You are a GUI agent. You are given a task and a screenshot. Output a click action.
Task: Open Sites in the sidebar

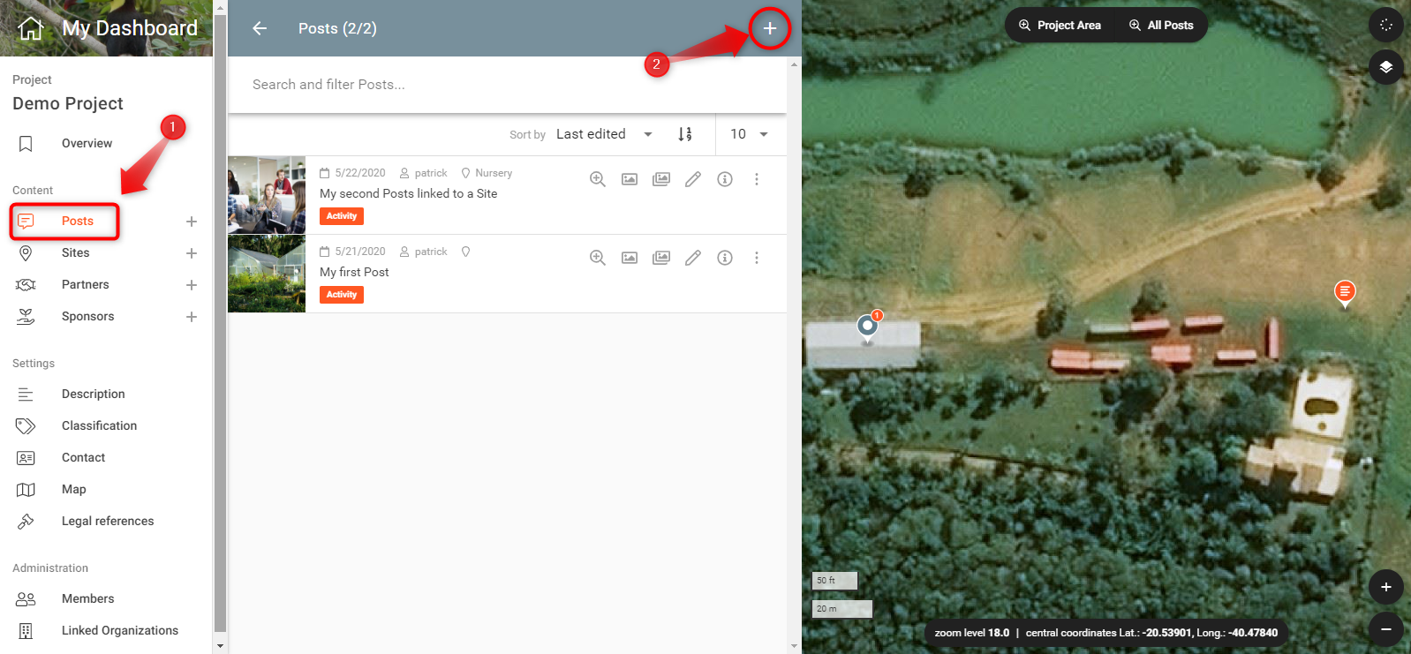[75, 253]
